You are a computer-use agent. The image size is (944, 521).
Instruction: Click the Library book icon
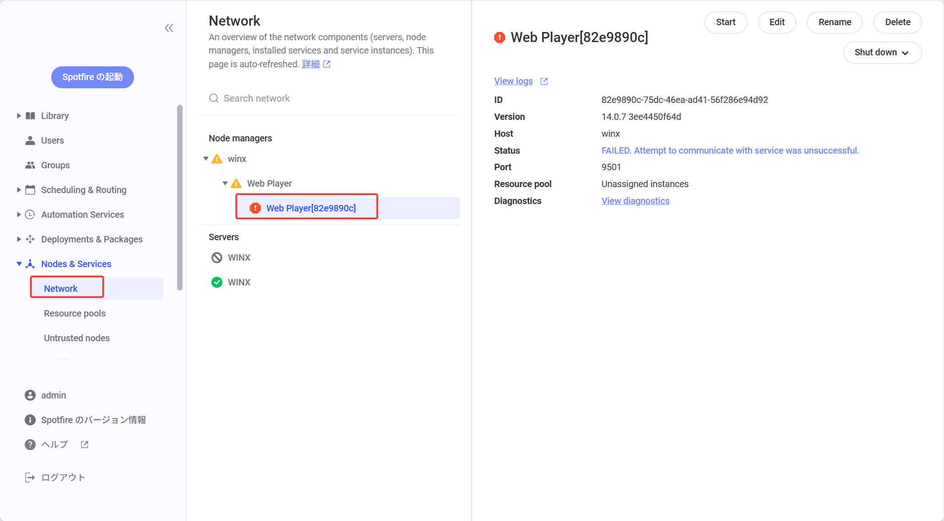30,116
